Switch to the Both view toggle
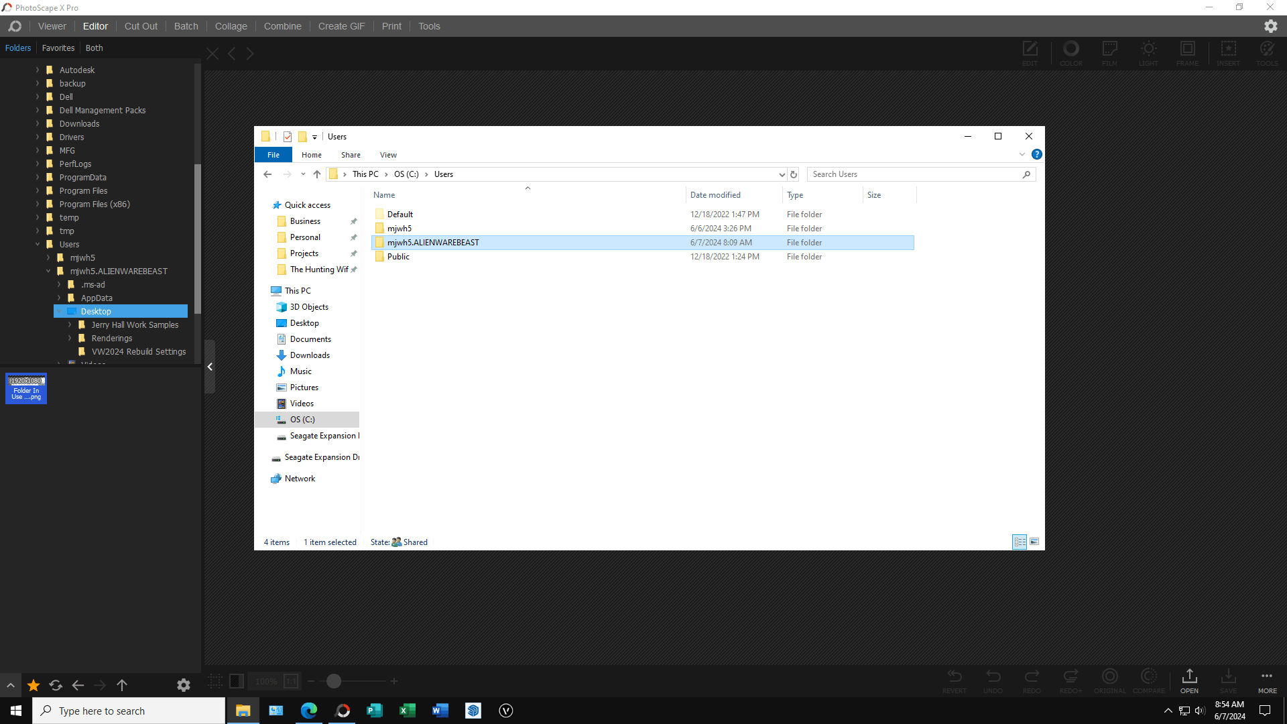 click(x=94, y=48)
